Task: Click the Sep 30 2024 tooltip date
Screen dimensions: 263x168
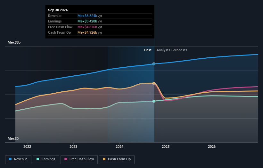Action: coord(58,10)
